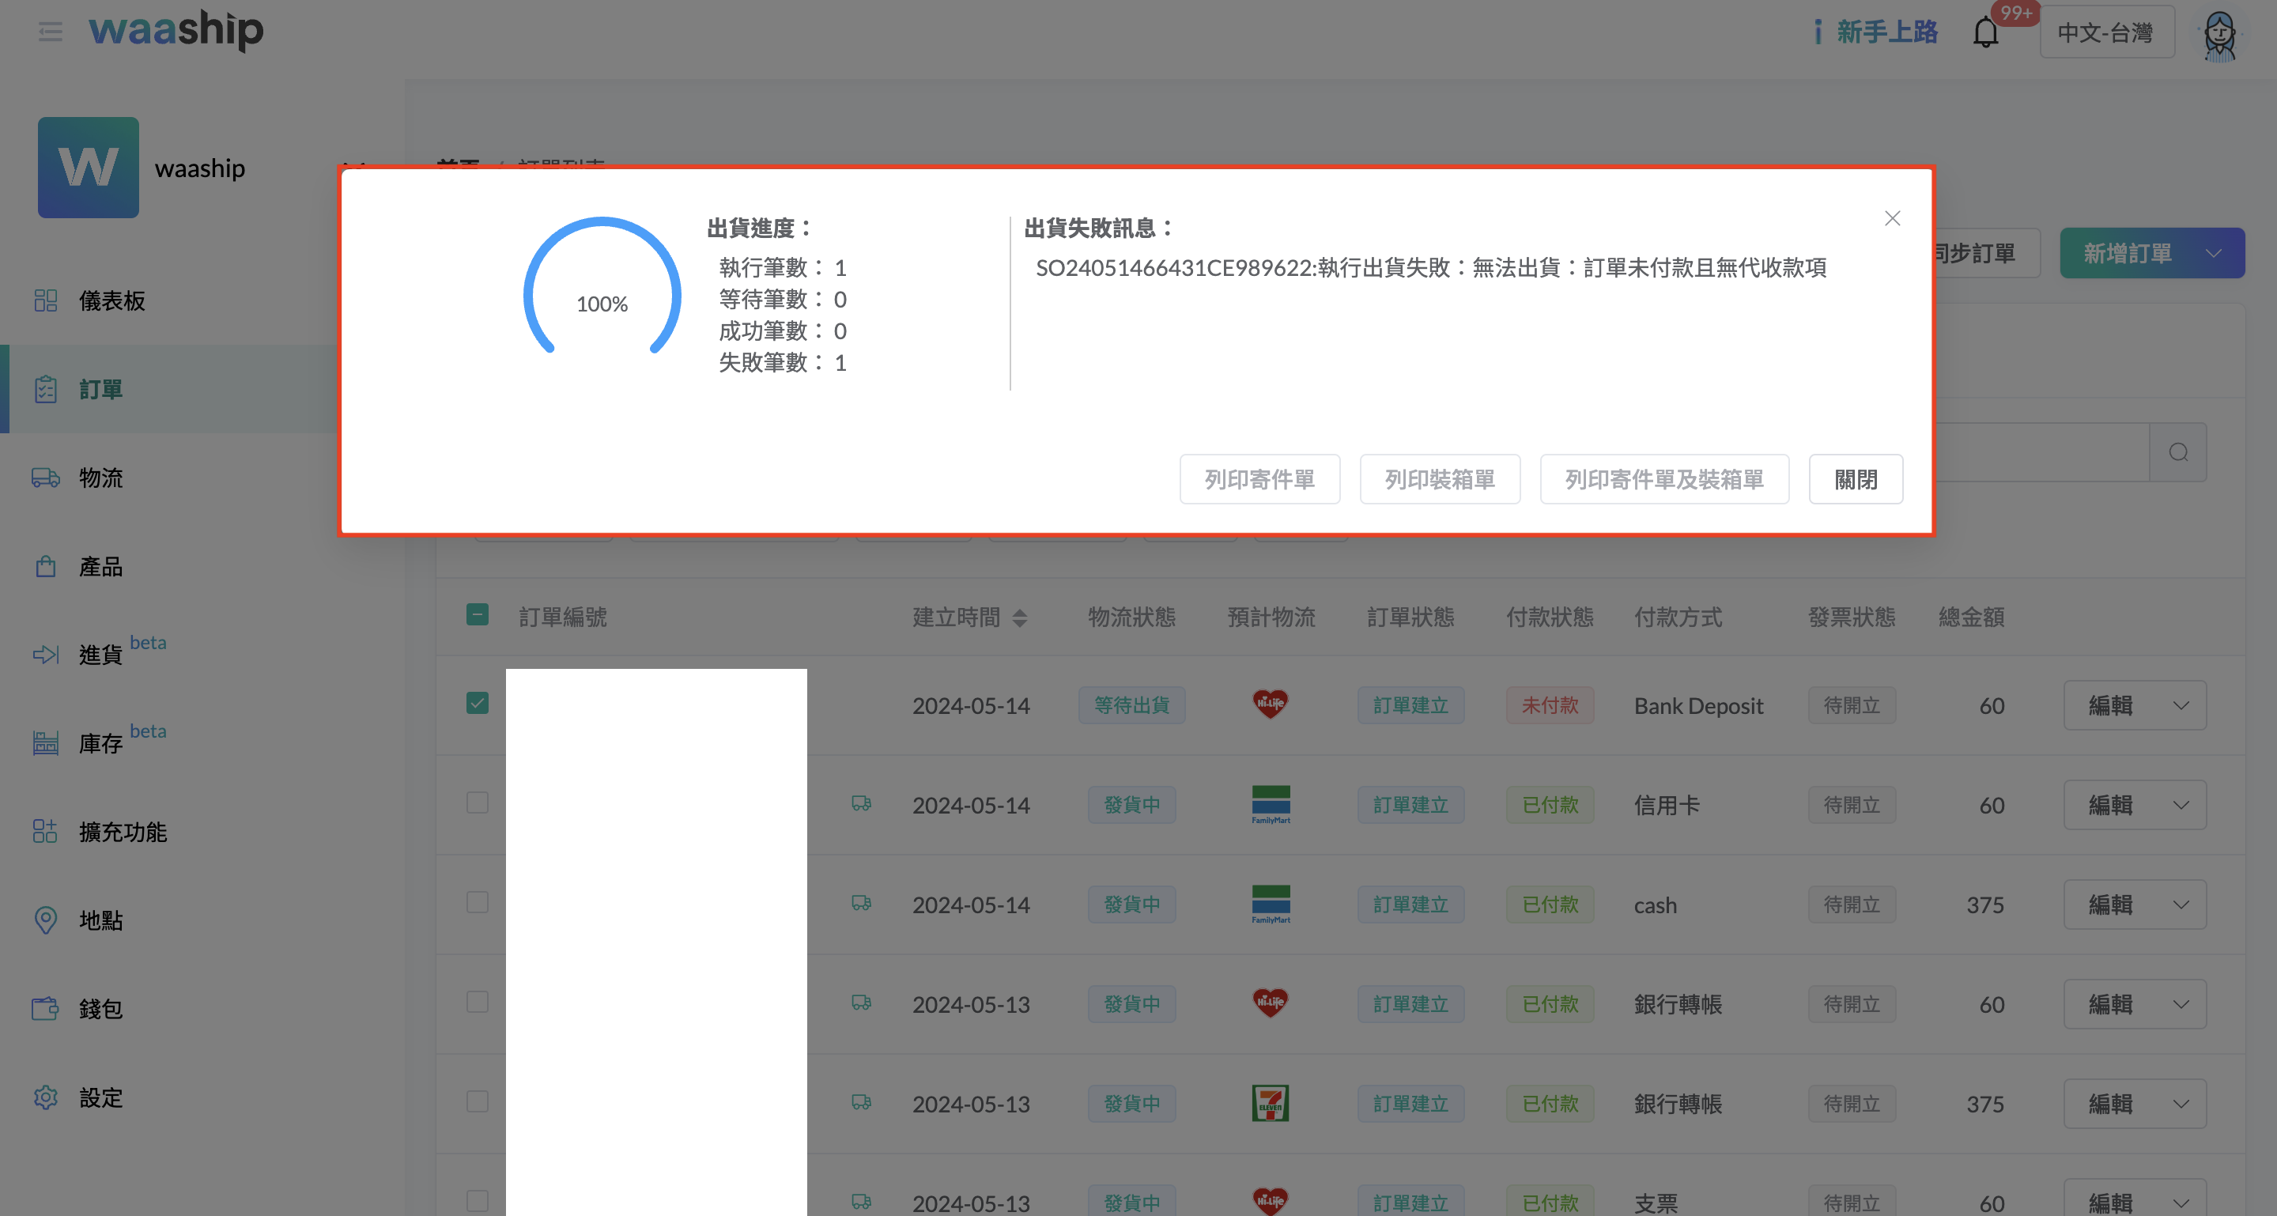Click the notification bell icon
2277x1216 pixels.
(x=1985, y=32)
